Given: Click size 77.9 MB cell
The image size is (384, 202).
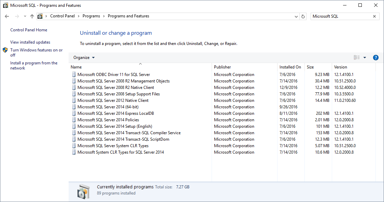Looking at the screenshot, I should (x=322, y=94).
